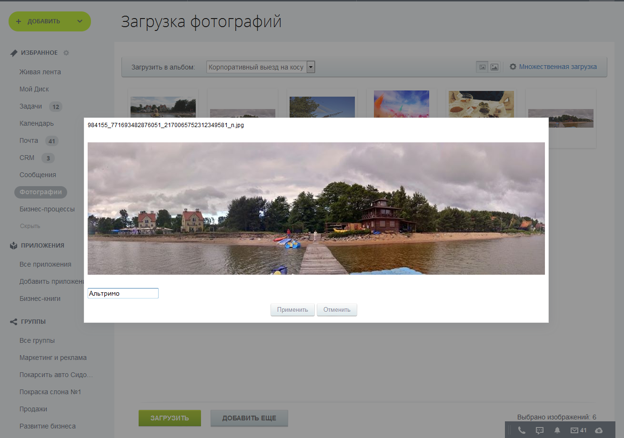Click Применить in the photo dialog

(292, 310)
